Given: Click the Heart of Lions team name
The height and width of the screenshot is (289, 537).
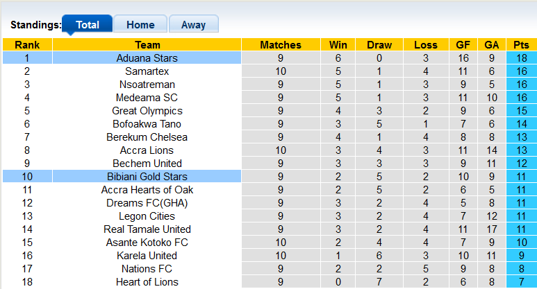Looking at the screenshot, I should point(147,282).
